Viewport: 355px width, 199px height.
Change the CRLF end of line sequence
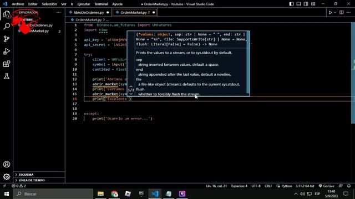(268, 186)
